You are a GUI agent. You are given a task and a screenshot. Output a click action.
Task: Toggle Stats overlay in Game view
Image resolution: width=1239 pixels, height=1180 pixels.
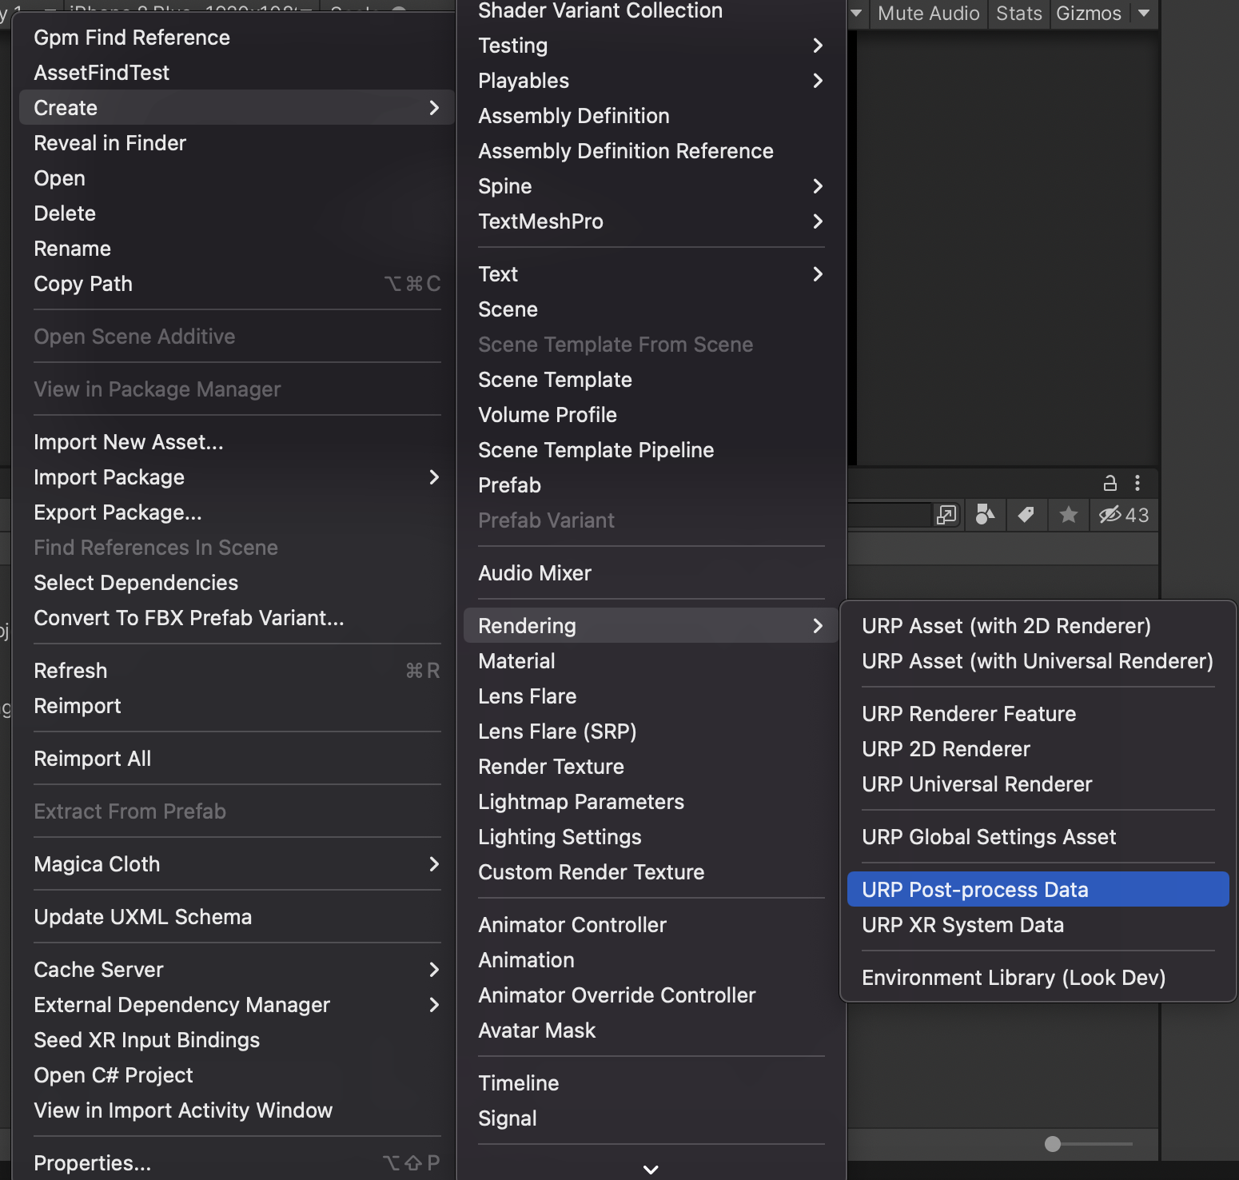coord(1018,14)
